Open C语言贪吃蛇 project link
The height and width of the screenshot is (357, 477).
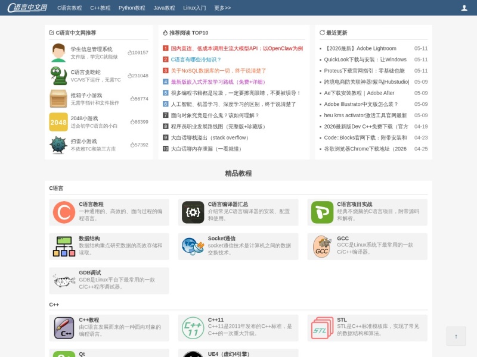coord(85,72)
